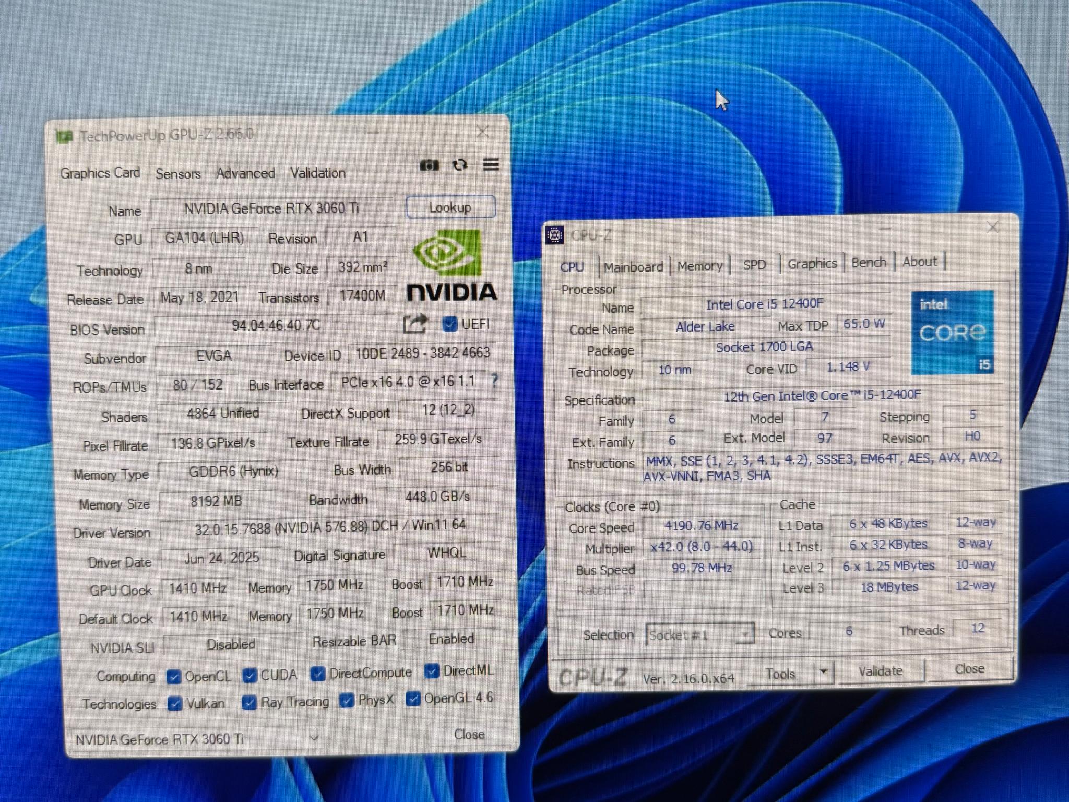This screenshot has width=1069, height=802.
Task: Click the Close button in GPU-Z
Action: click(469, 734)
